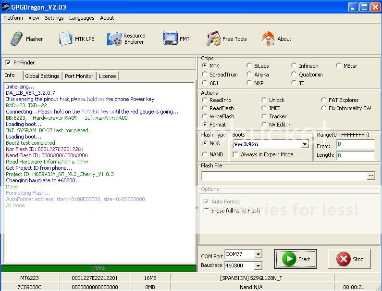382x291 pixels.
Task: Click the Flash File browse button
Action: pyautogui.click(x=371, y=176)
